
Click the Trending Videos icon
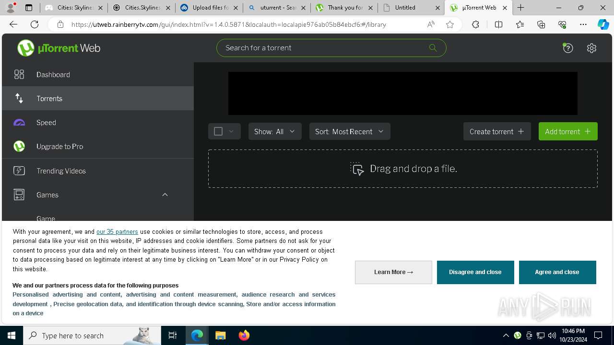click(x=19, y=171)
